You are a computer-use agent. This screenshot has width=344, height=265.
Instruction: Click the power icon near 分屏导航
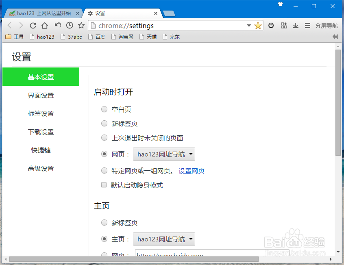click(271, 25)
